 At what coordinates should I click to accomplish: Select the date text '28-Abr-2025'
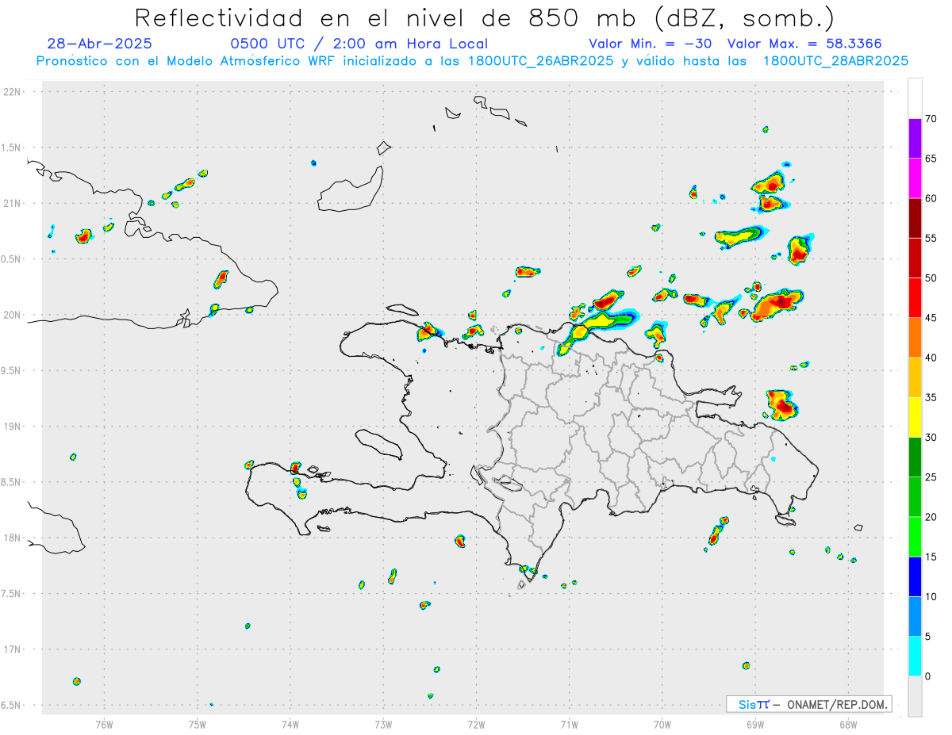(100, 44)
